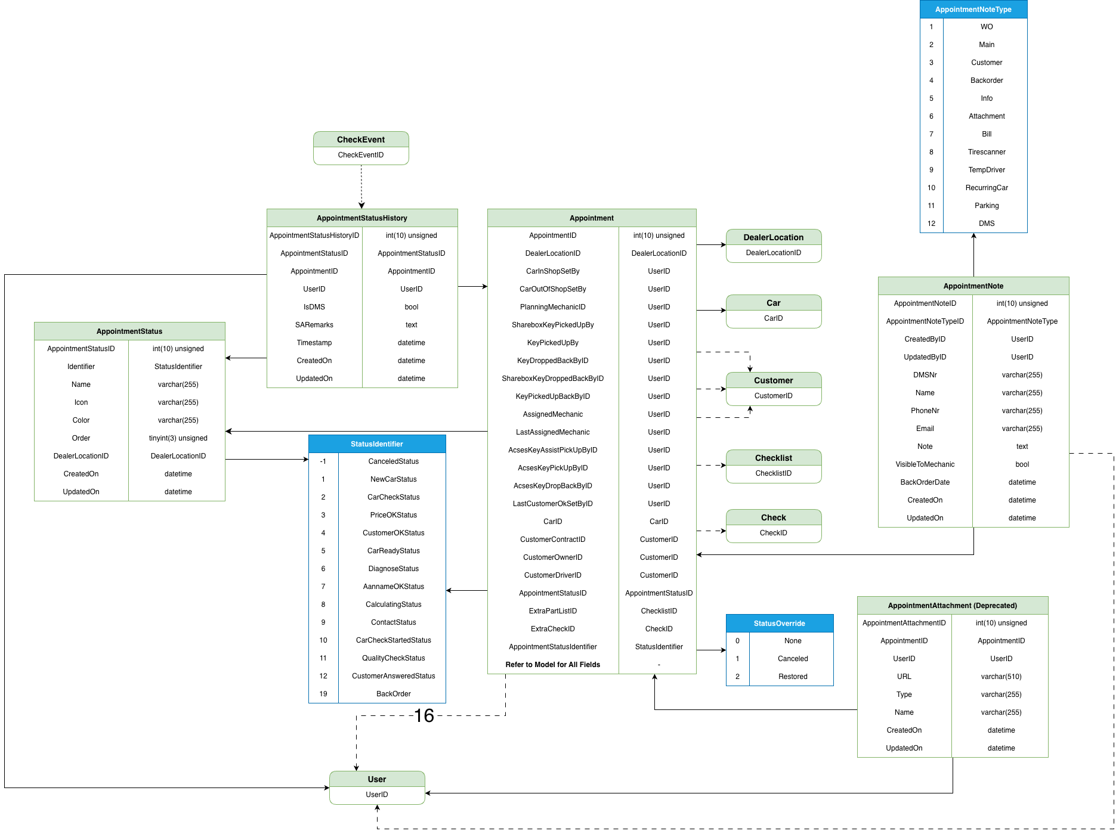Select the 'Refer to Model for All Fields' cell
The width and height of the screenshot is (1119, 834).
pyautogui.click(x=552, y=665)
